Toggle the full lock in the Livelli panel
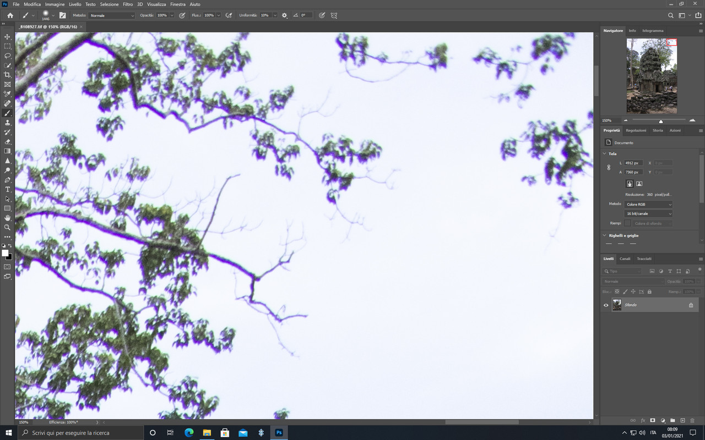Viewport: 705px width, 440px height. pyautogui.click(x=650, y=291)
